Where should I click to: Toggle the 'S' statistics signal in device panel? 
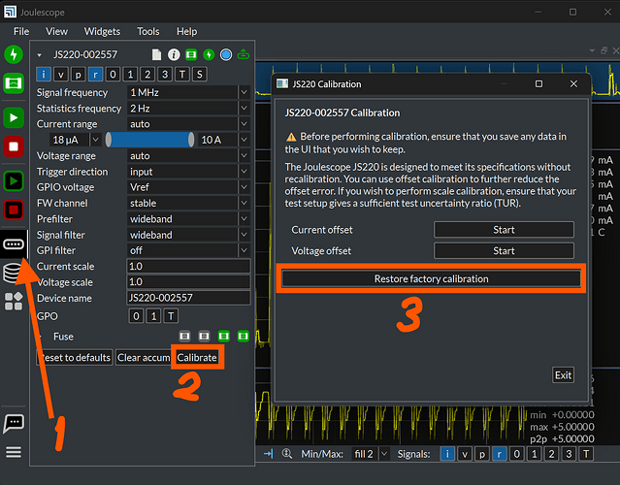pyautogui.click(x=200, y=74)
